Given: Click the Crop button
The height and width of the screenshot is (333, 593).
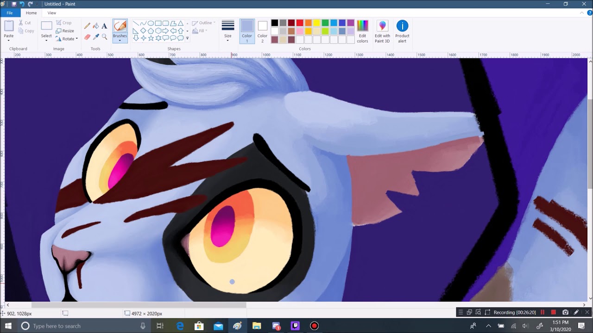Looking at the screenshot, I should click(64, 23).
